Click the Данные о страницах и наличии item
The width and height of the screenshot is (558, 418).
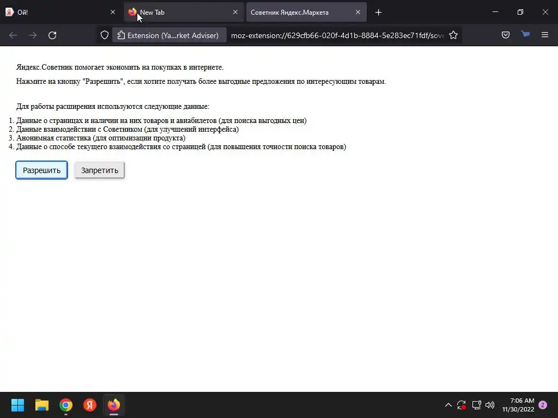click(161, 120)
